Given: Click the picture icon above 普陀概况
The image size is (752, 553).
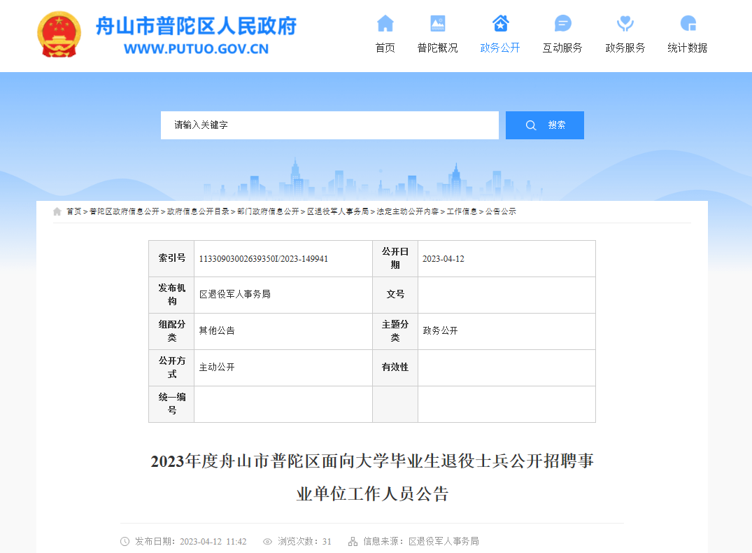Looking at the screenshot, I should click(438, 23).
